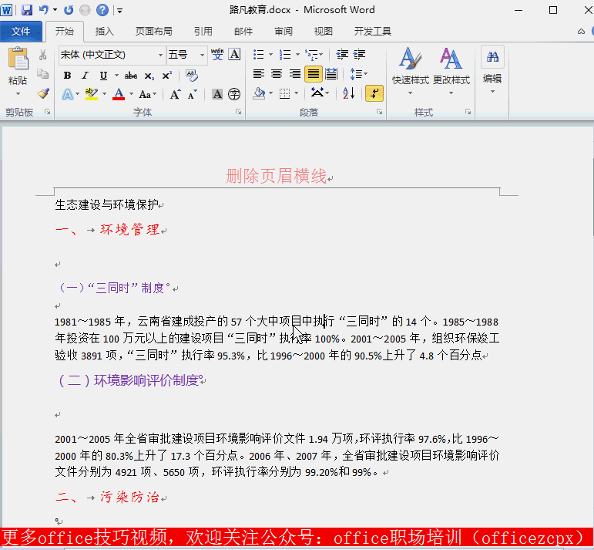The height and width of the screenshot is (550, 594).
Task: Grow font size with large A
Action: [175, 94]
